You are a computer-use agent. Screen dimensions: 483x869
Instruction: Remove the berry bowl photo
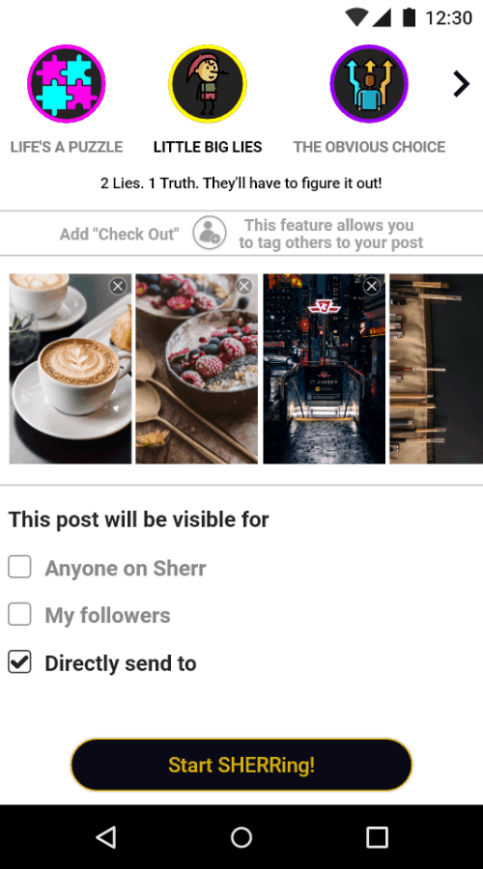tap(244, 287)
